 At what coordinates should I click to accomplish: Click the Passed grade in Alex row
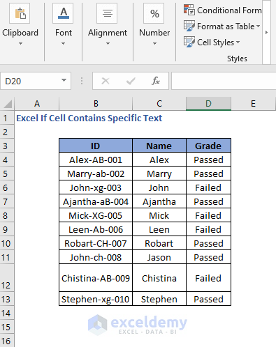point(208,160)
